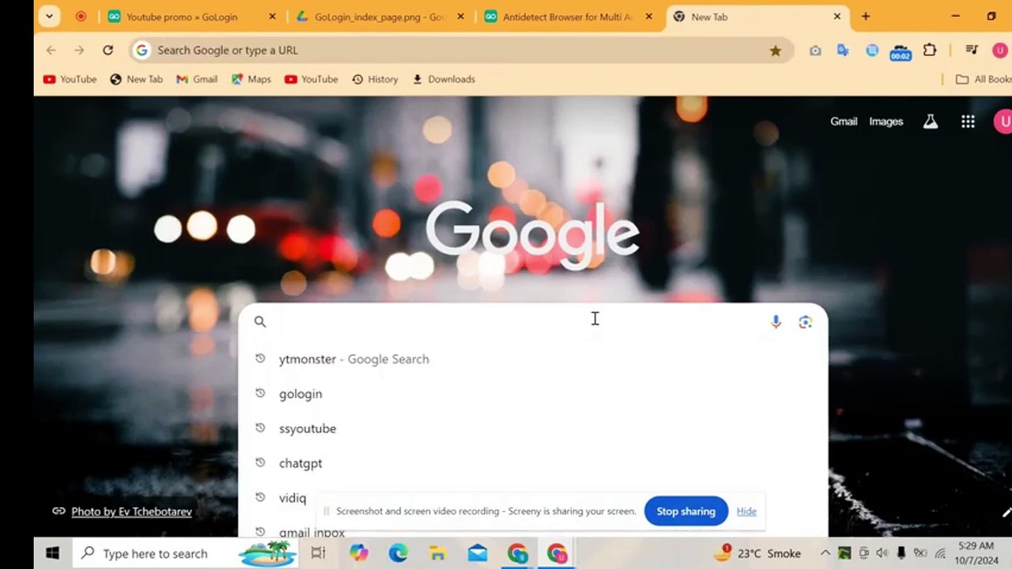Image resolution: width=1012 pixels, height=569 pixels.
Task: Select the vidiq search suggestion
Action: coord(292,498)
